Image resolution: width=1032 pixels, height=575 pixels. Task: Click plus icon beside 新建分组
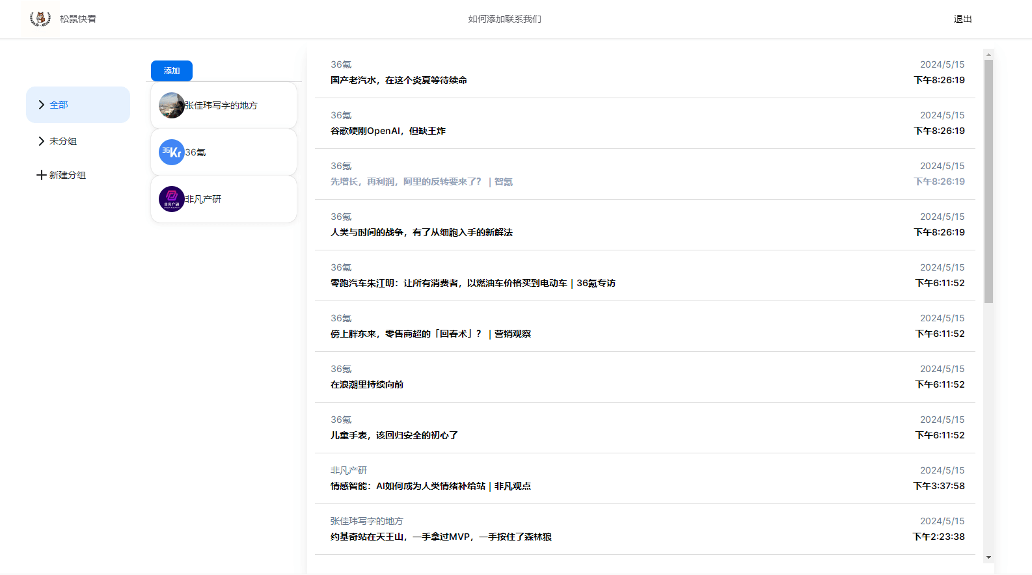[42, 175]
